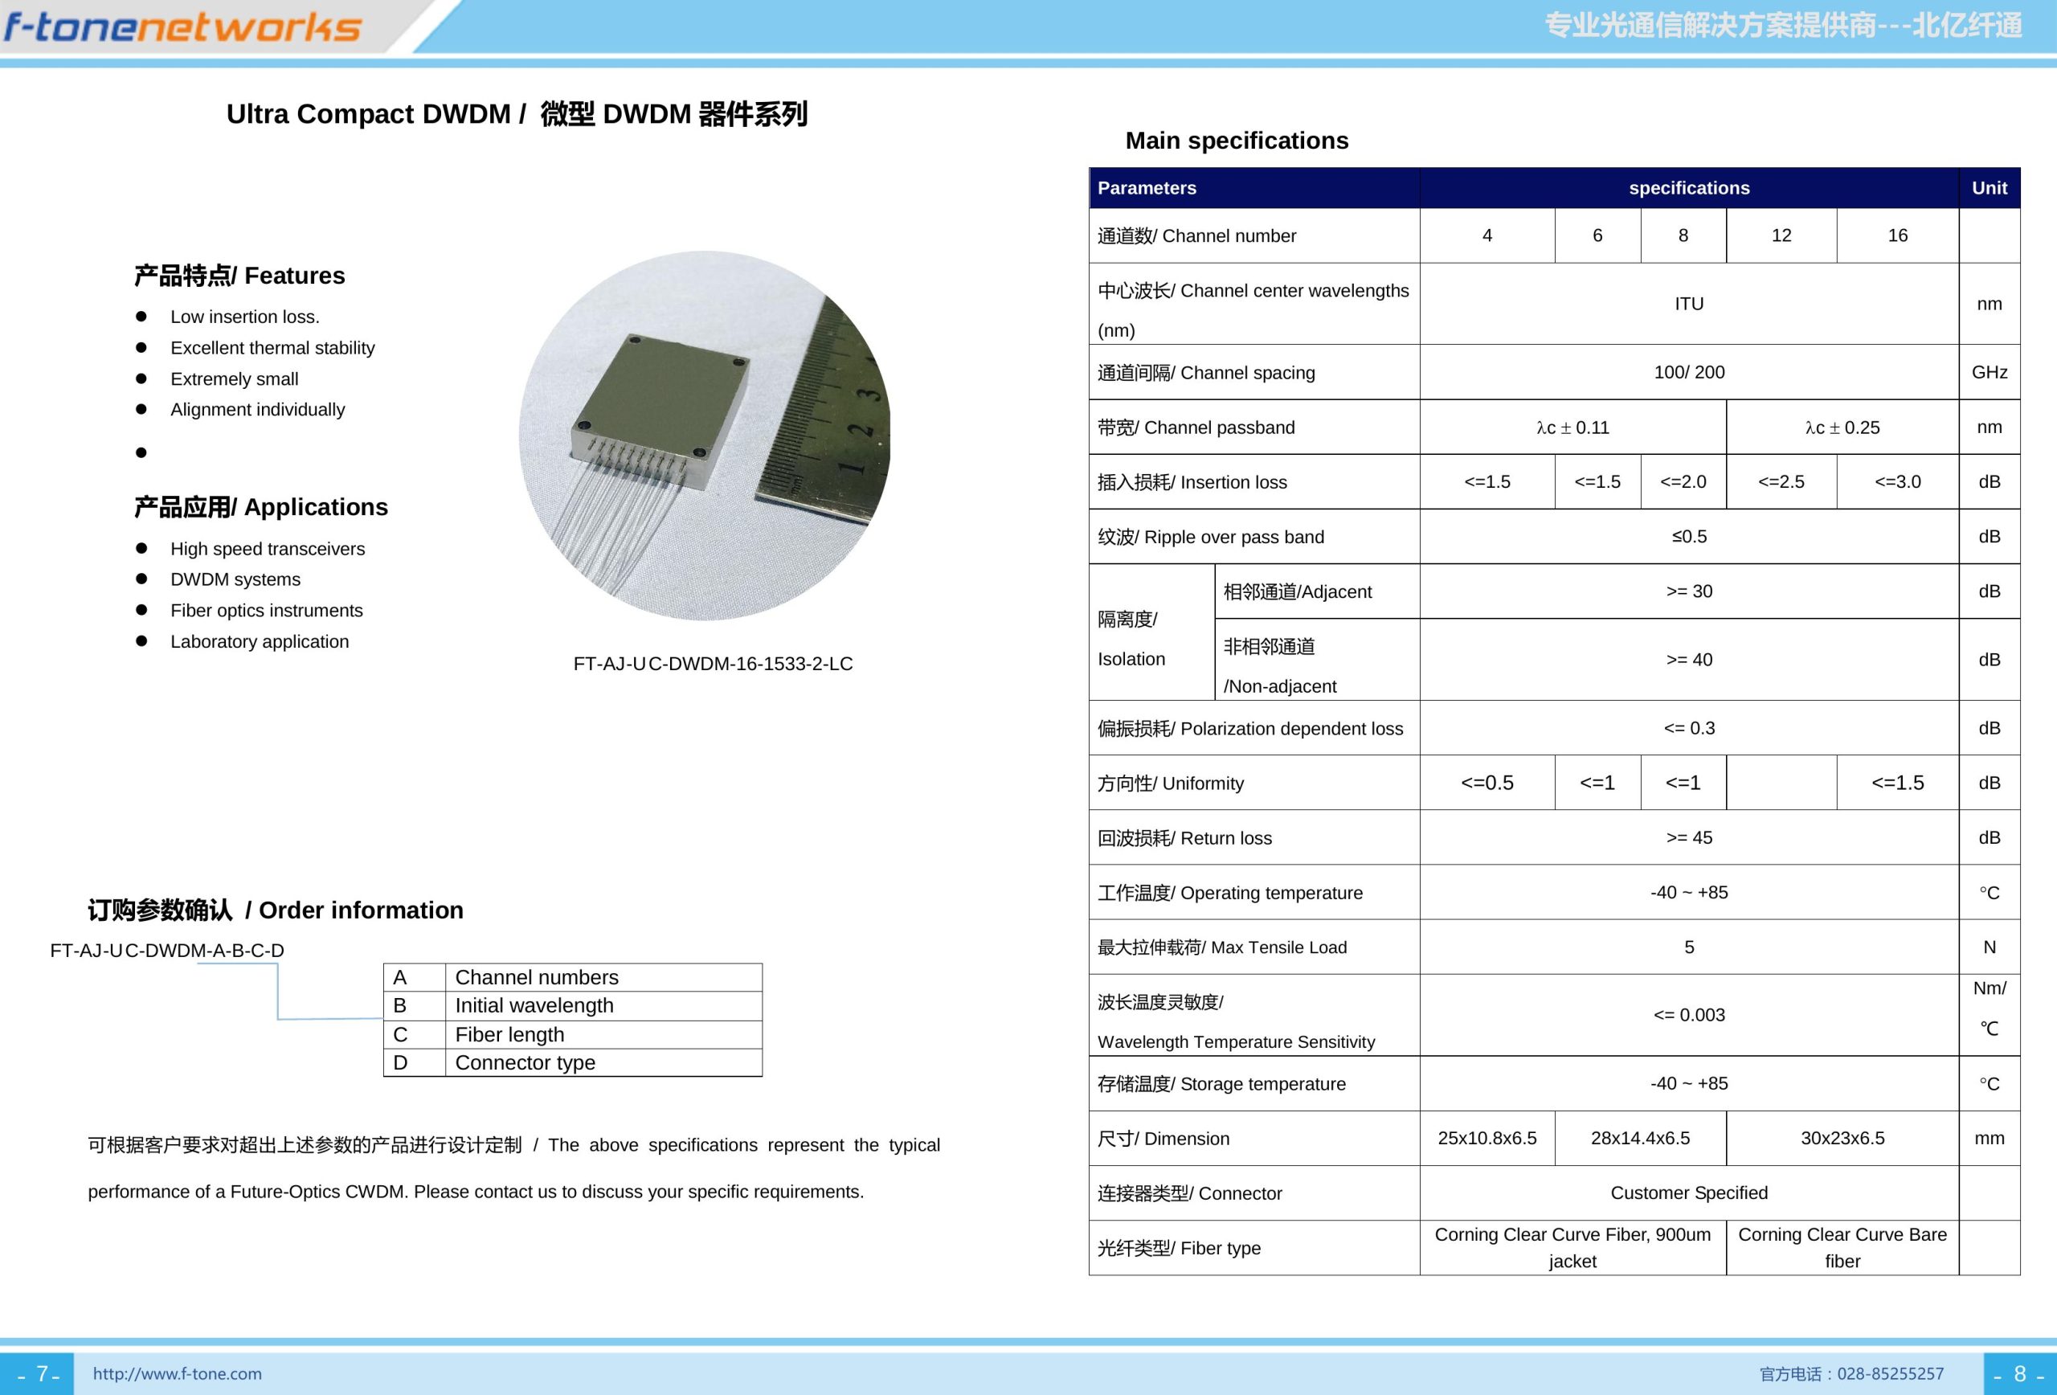2057x1395 pixels.
Task: Click the DWDM module product photo
Action: (705, 436)
